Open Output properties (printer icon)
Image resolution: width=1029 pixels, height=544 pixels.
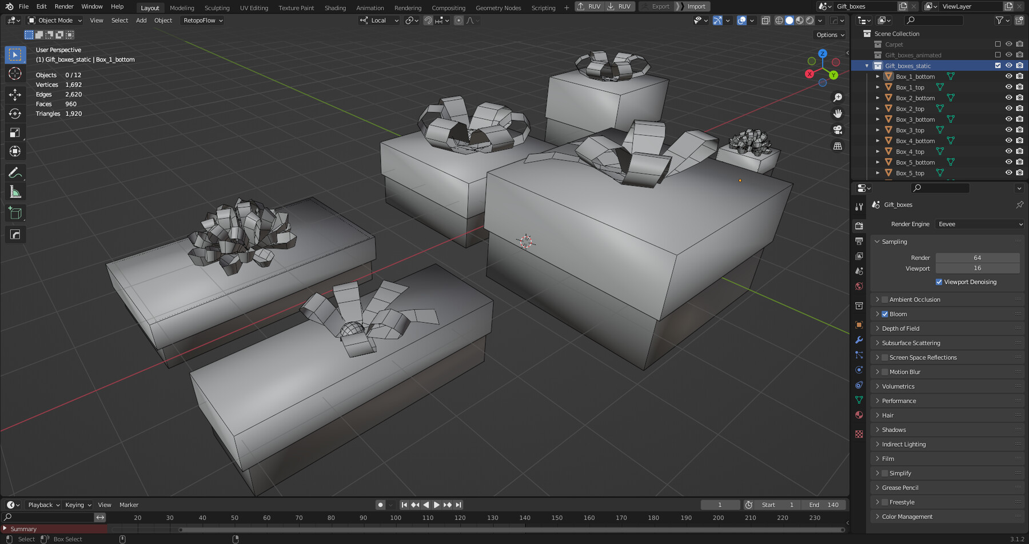pos(859,241)
